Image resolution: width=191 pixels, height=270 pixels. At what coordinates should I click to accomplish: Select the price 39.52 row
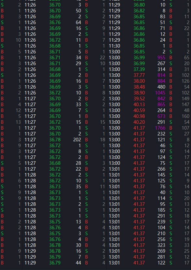coord(149,99)
